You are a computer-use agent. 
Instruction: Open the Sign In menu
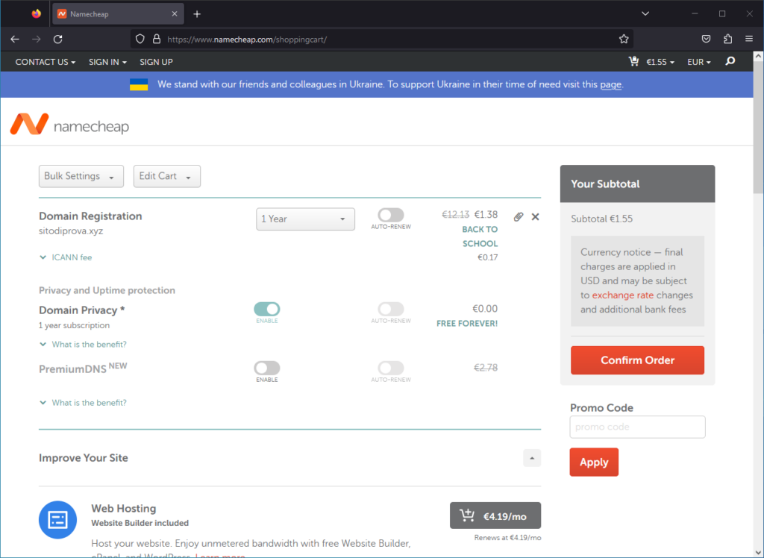click(107, 62)
